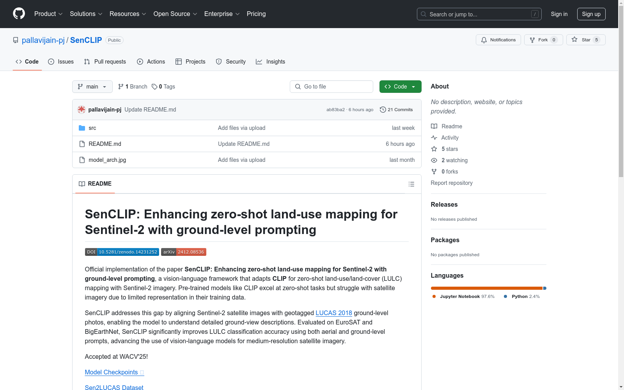This screenshot has height=390, width=624.
Task: Open the Sen2LUCAS Dataset link
Action: (x=114, y=387)
